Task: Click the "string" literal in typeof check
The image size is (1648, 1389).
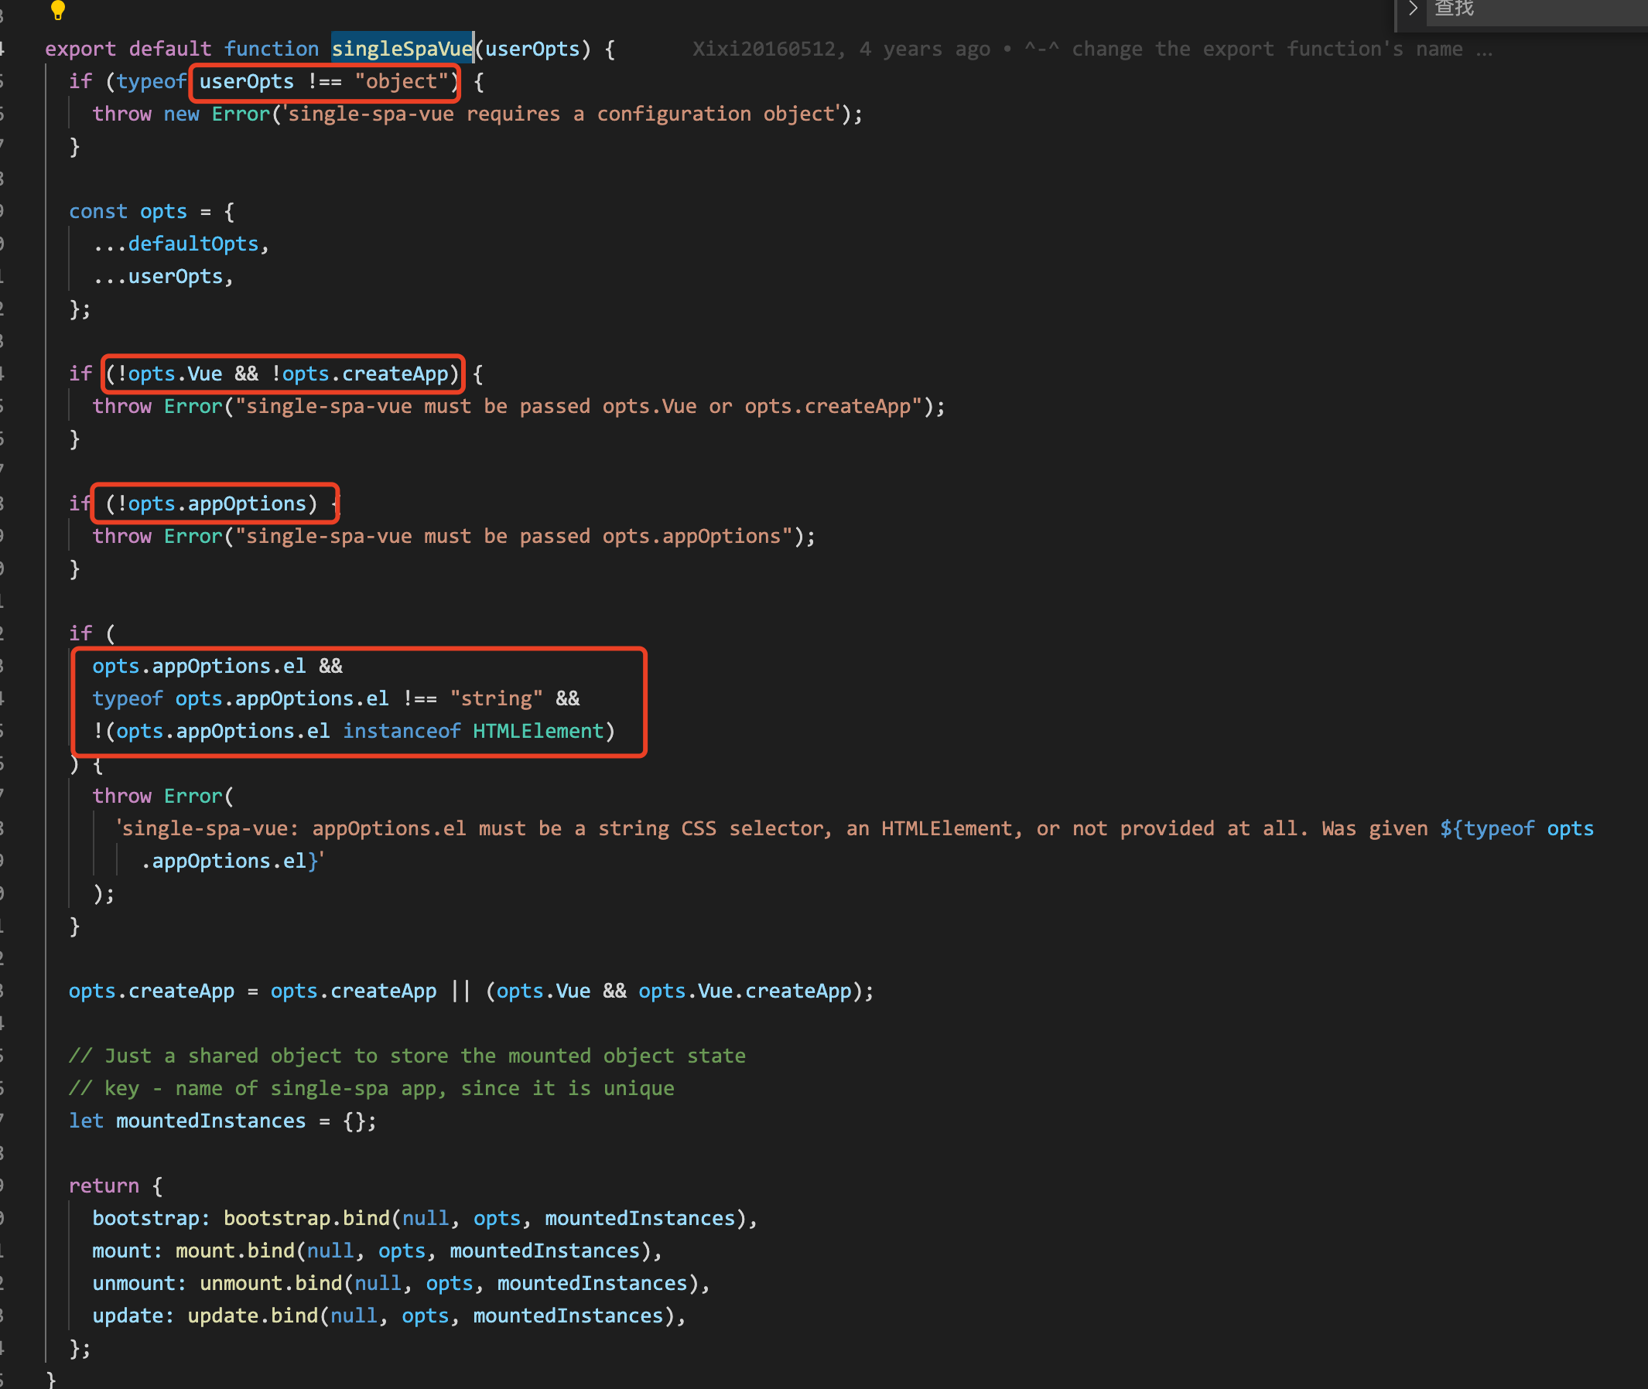Action: 495,698
